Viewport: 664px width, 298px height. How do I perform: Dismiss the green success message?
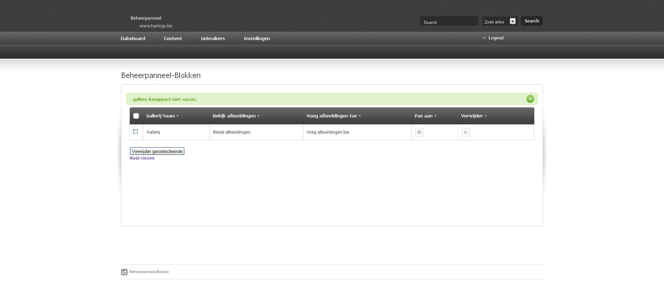pos(530,99)
